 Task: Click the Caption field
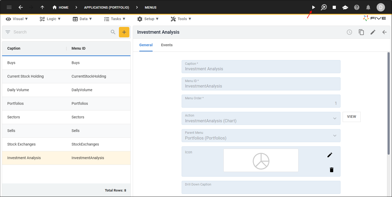pyautogui.click(x=261, y=67)
